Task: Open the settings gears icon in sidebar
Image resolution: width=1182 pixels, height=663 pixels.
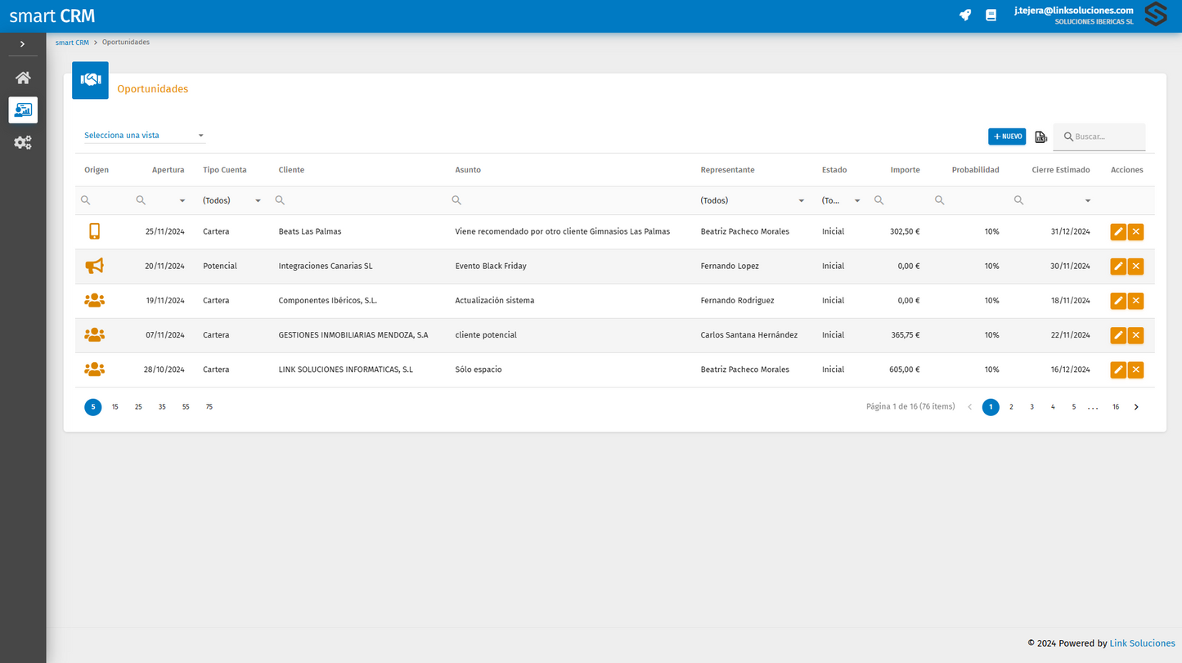Action: (x=23, y=142)
